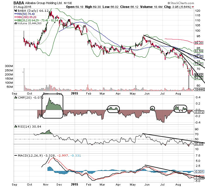Click the black line marker beside MACD(12,26,9)
205x187 pixels.
click(16, 155)
